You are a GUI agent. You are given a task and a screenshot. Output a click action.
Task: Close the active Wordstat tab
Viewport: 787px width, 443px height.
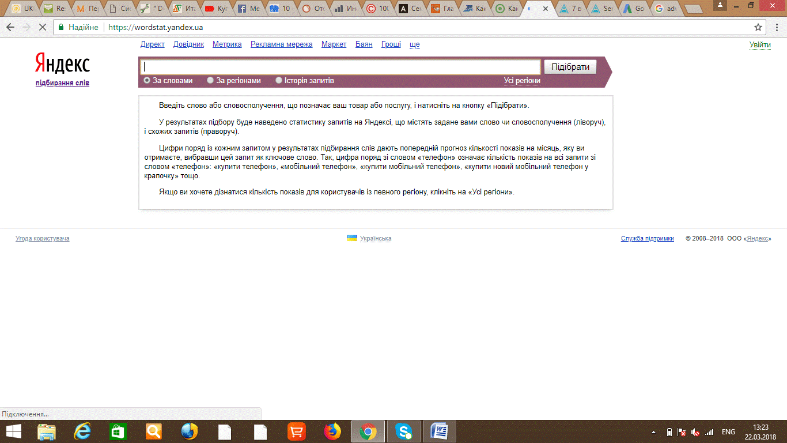pyautogui.click(x=546, y=9)
